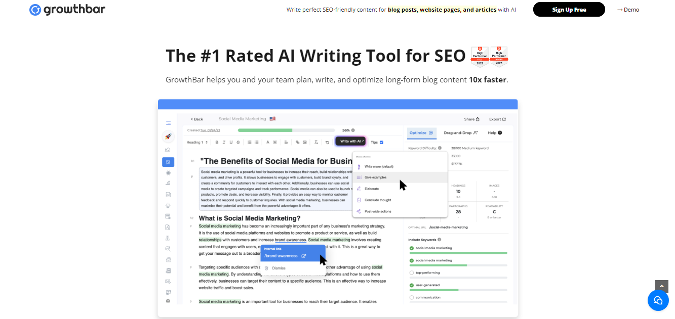Click the scroll-to-top arrow button
This screenshot has width=675, height=319.
point(661,287)
